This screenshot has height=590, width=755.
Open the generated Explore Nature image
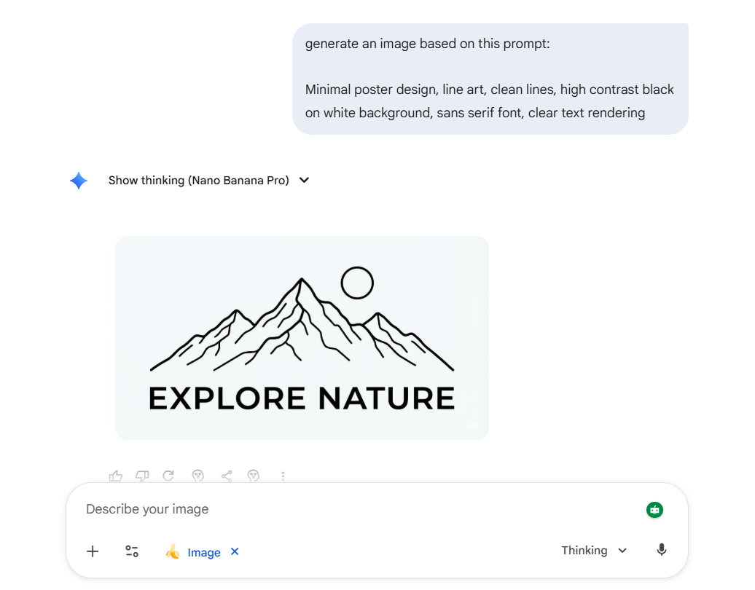(302, 338)
